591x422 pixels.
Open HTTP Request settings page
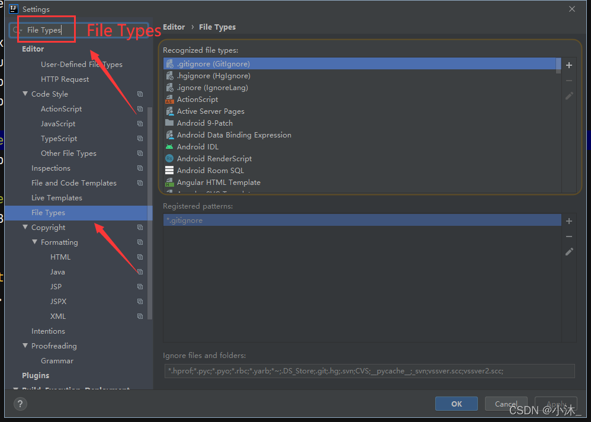point(65,79)
